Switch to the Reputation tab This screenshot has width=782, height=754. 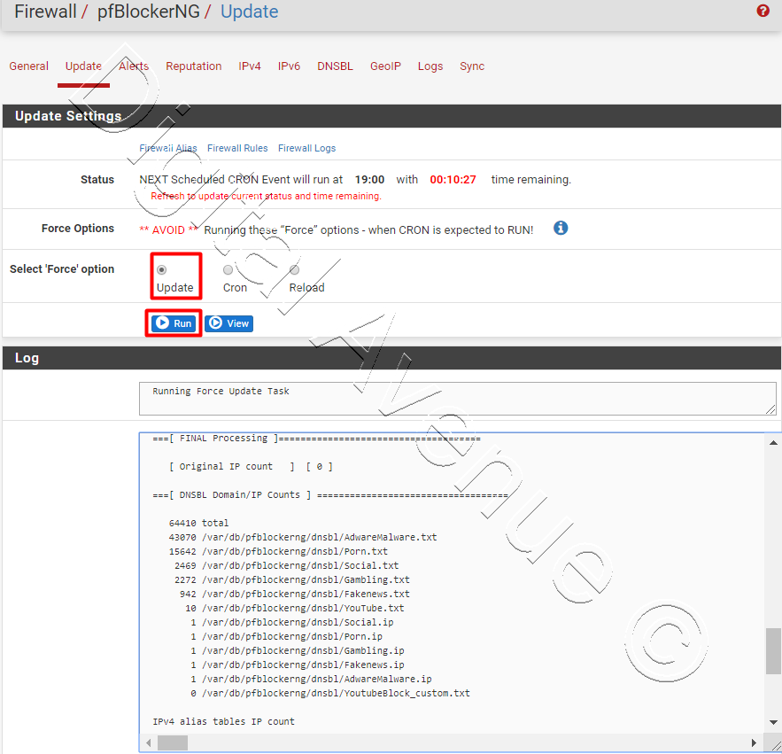[x=193, y=66]
